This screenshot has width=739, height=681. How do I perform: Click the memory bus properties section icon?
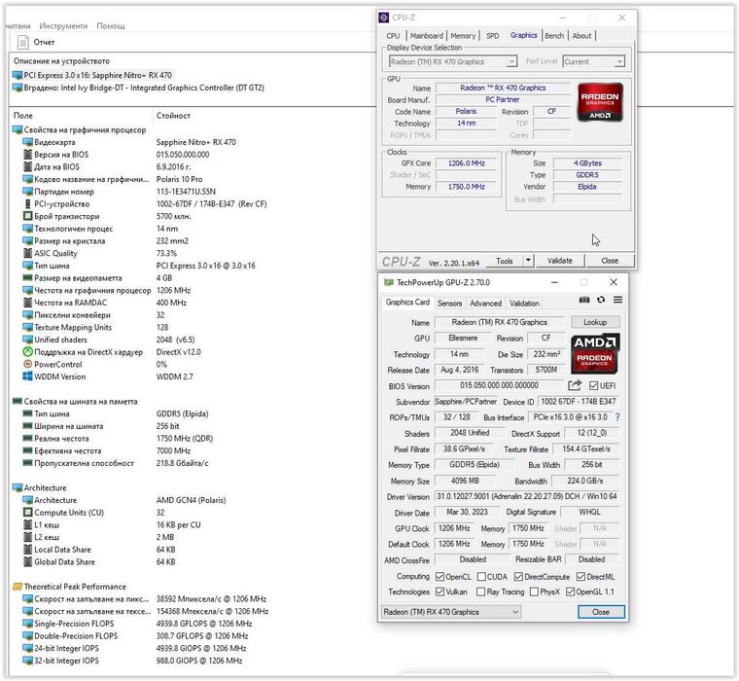(x=18, y=402)
